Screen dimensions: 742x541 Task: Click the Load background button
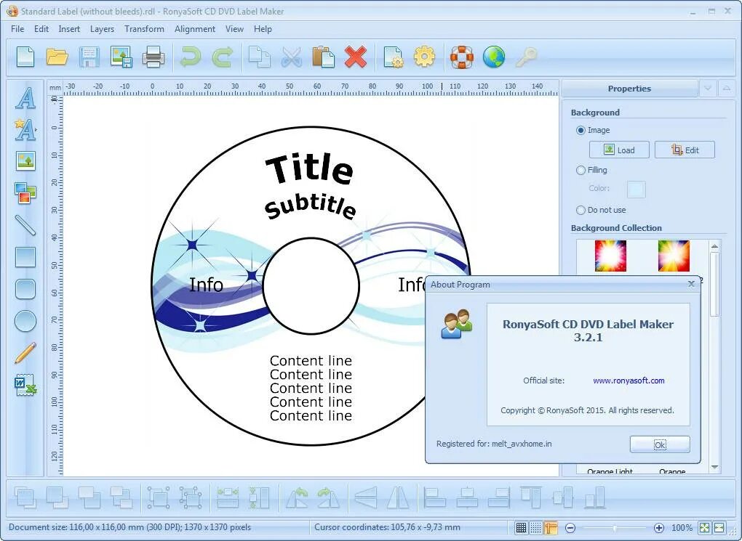619,150
